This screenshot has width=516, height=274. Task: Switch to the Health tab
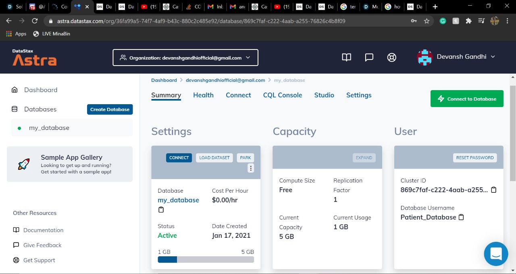pos(203,95)
